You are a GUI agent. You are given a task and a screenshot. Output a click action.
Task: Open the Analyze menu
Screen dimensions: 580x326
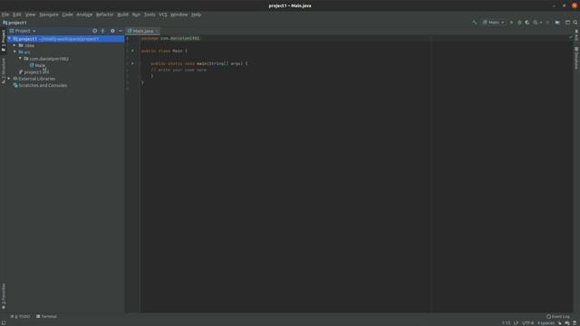coord(84,14)
